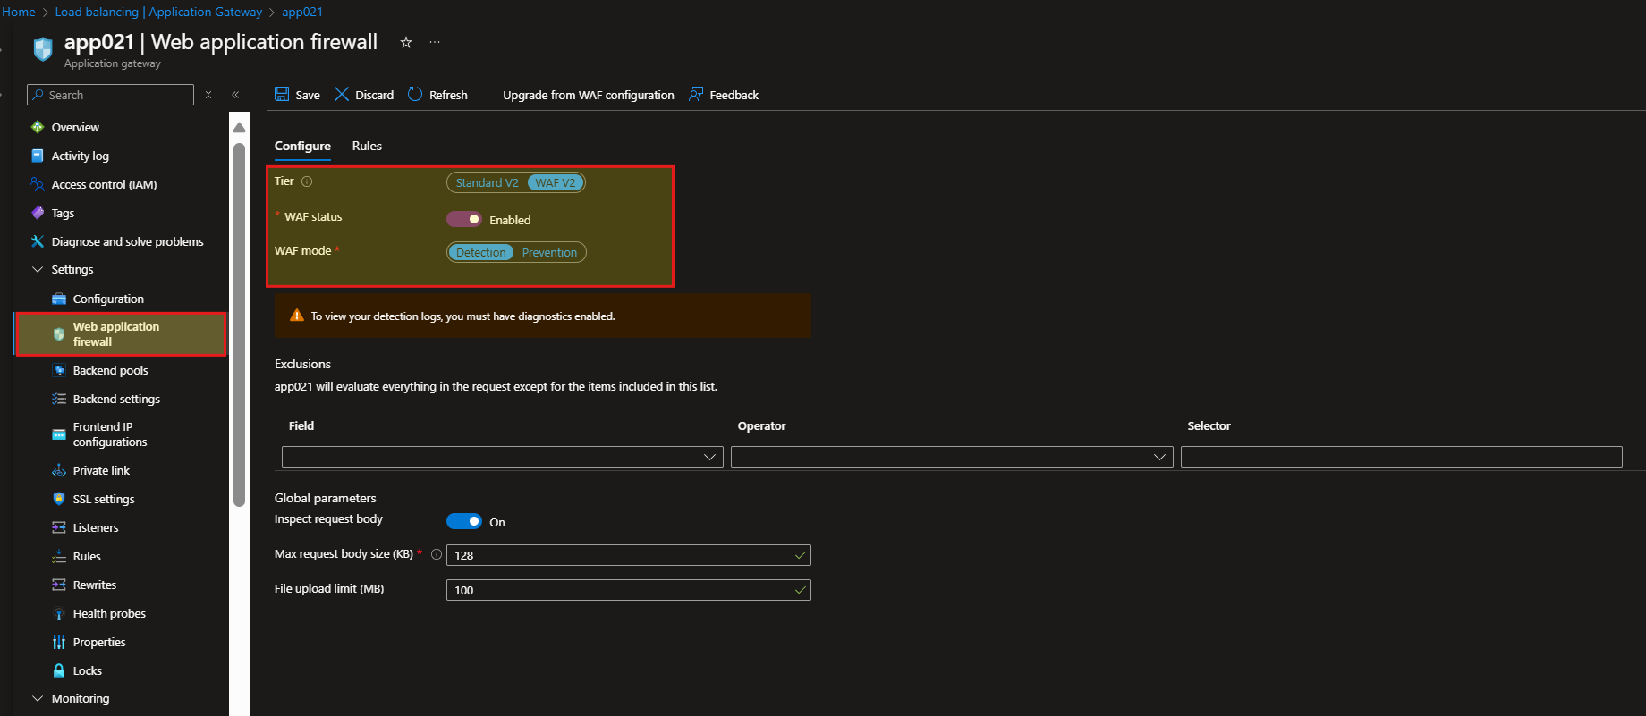
Task: Click the Tier info icon
Action: (x=307, y=181)
